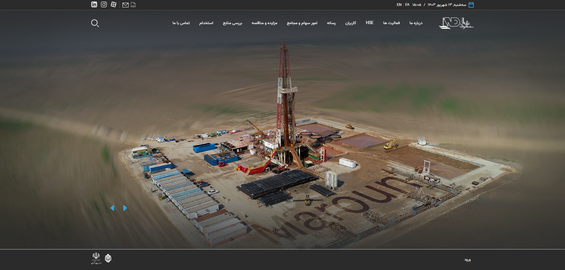Click the ورود login link
The image size is (565, 270).
point(467,260)
